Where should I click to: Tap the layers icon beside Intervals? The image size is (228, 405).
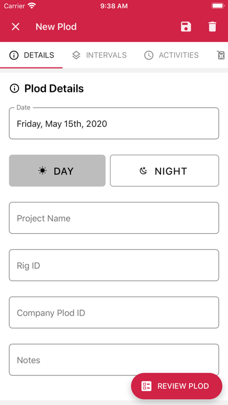click(x=76, y=55)
